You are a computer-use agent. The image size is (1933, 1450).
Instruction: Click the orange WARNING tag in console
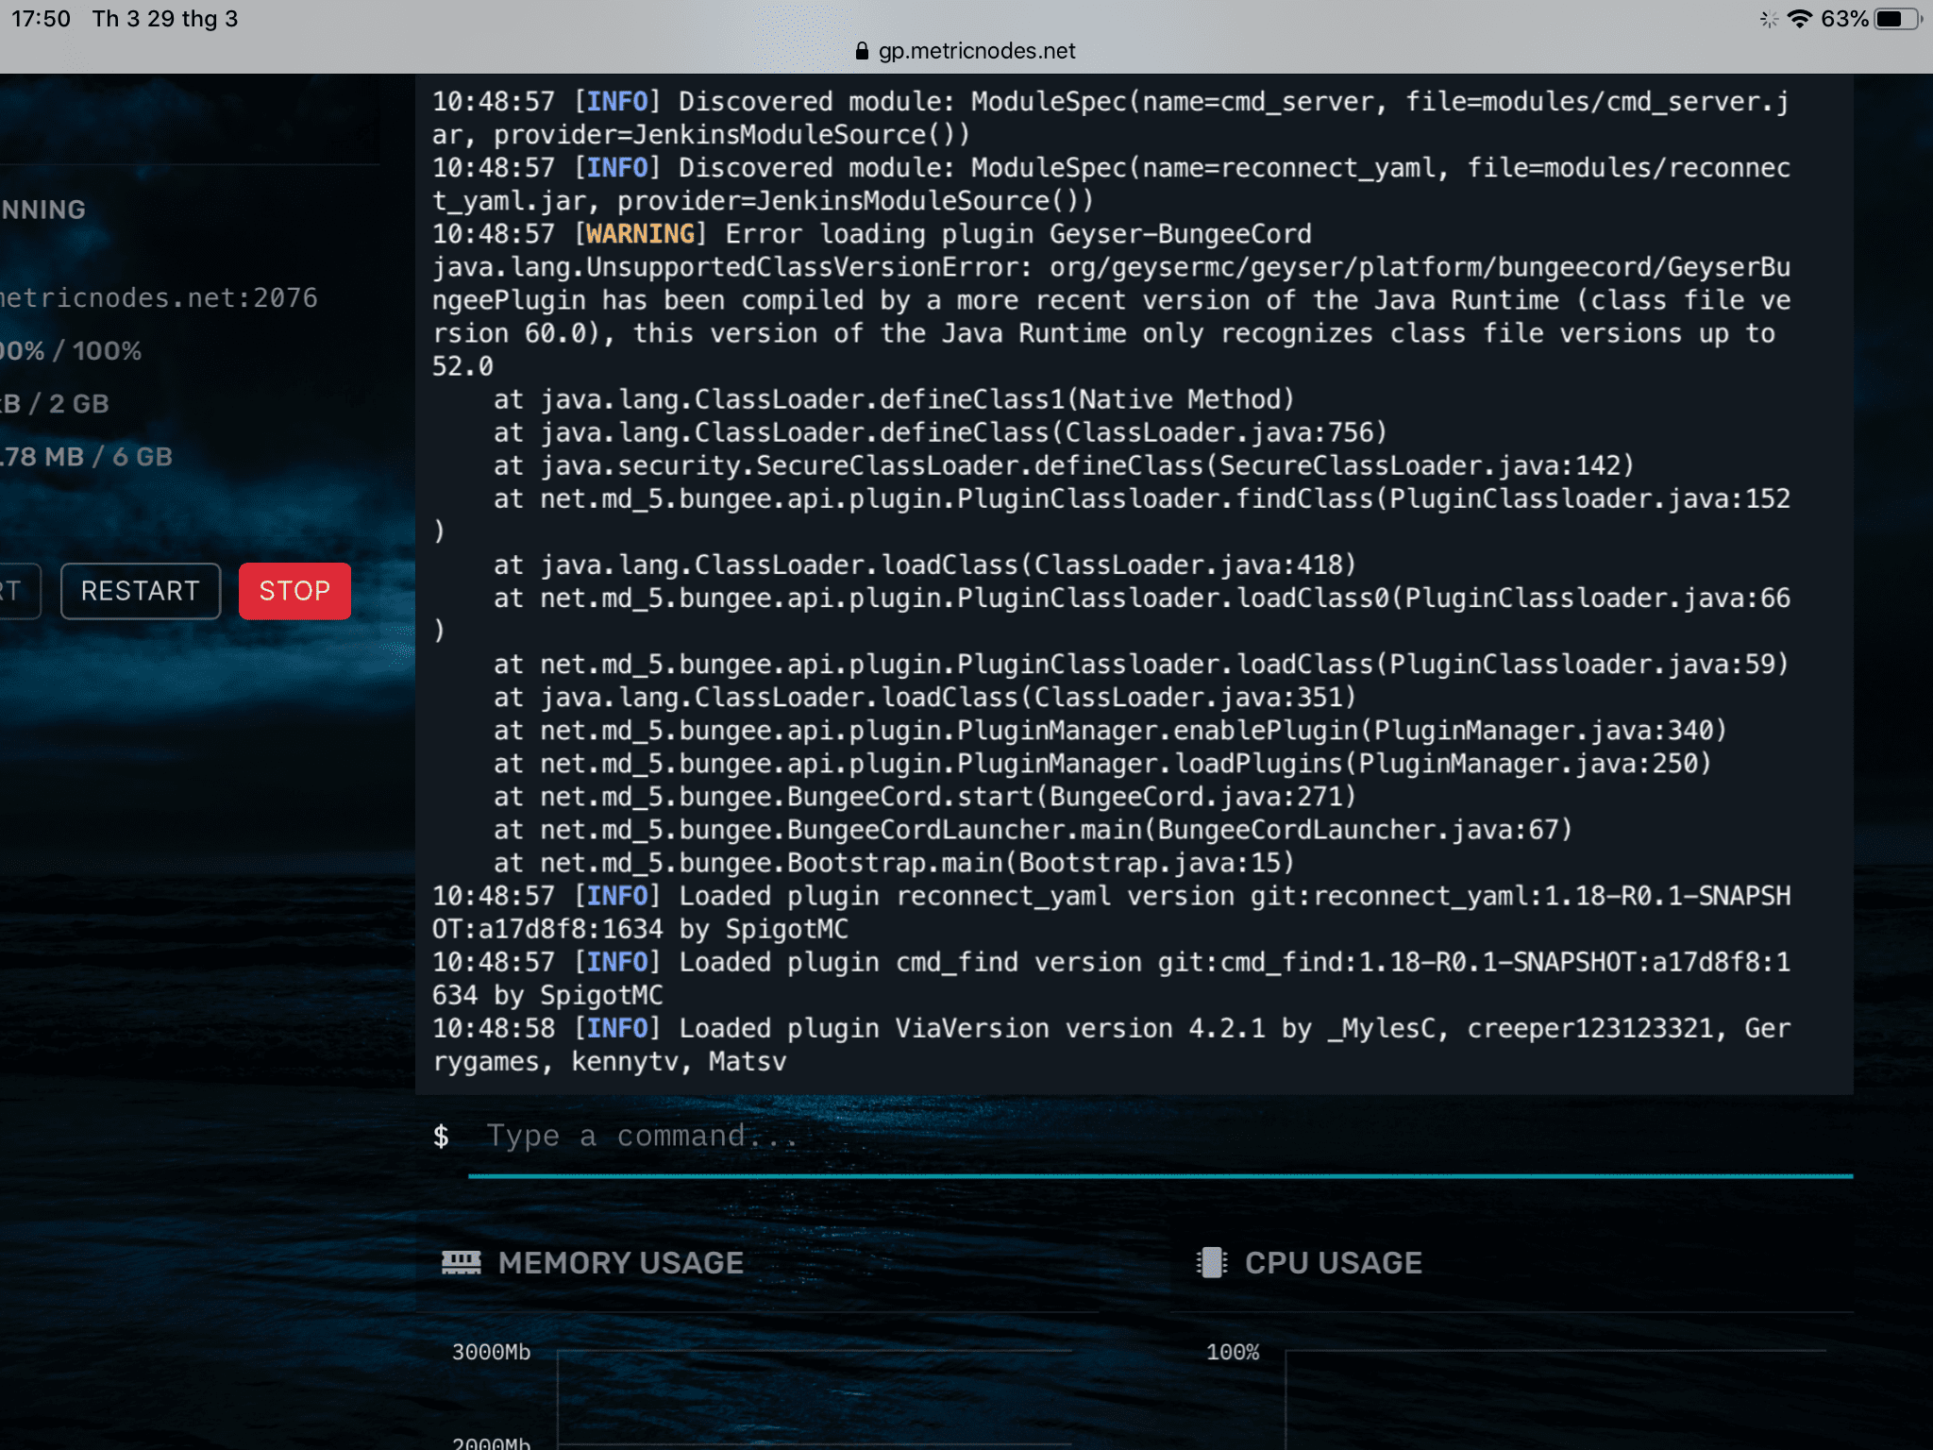[x=640, y=233]
